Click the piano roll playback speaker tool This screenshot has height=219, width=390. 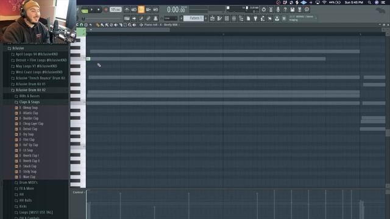[x=134, y=25]
